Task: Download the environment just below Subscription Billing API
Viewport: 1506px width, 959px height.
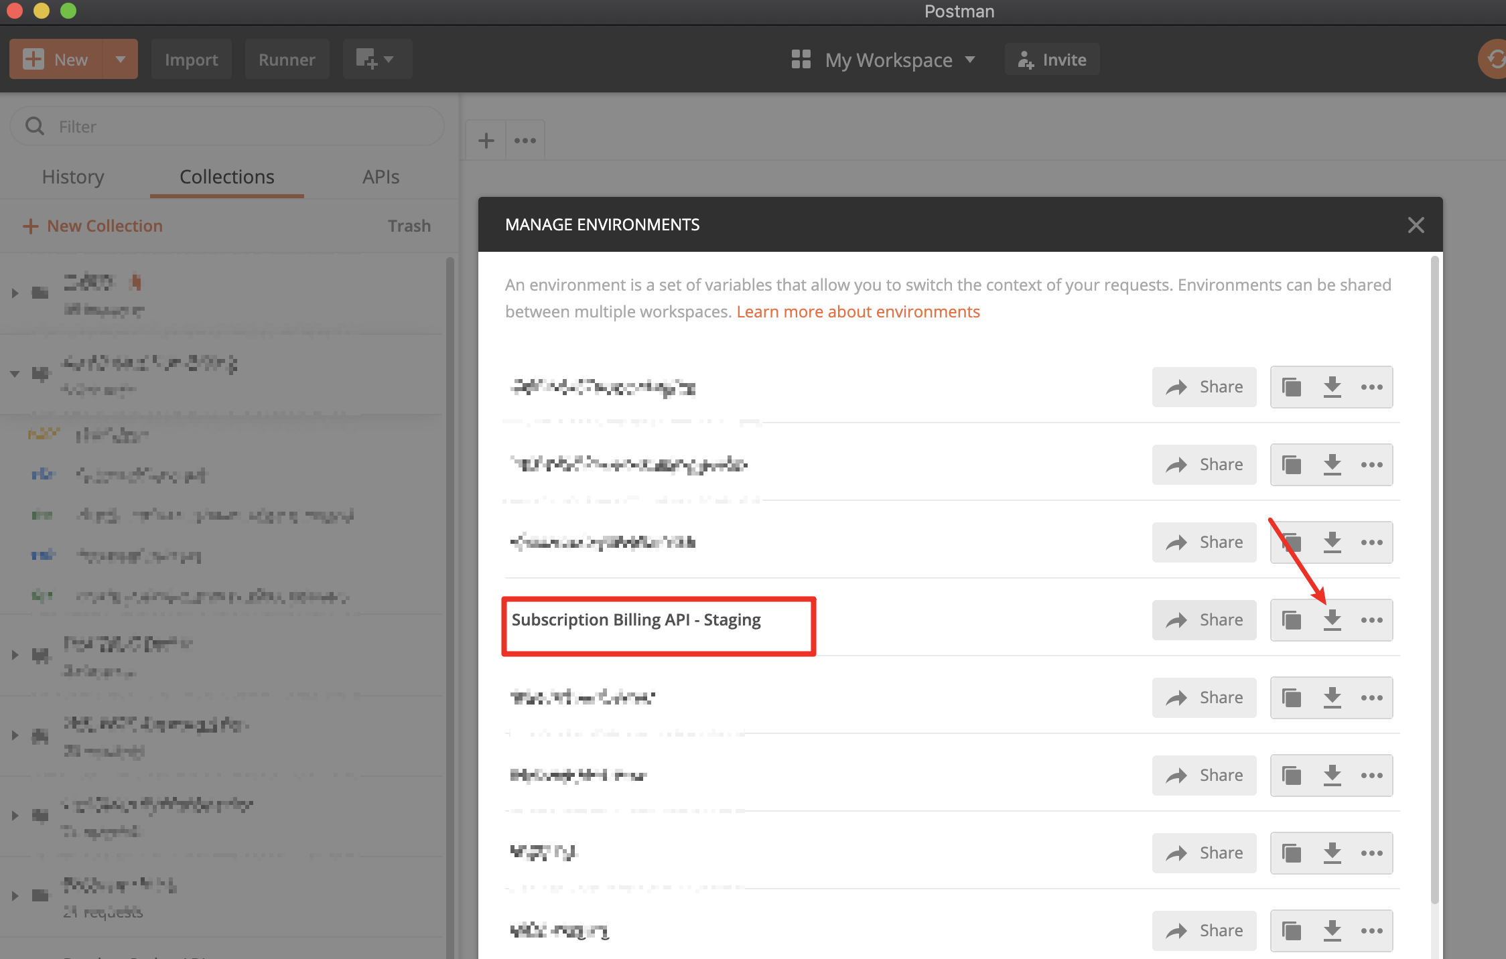Action: point(1332,698)
